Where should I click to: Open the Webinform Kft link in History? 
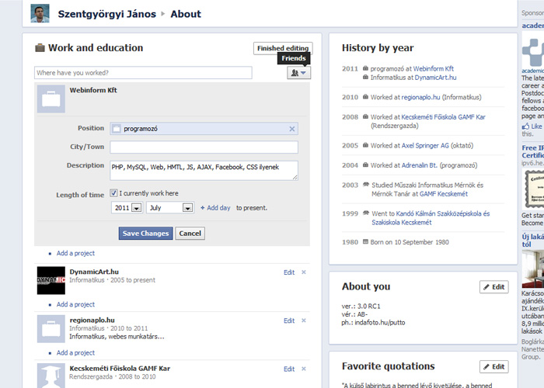coord(434,68)
